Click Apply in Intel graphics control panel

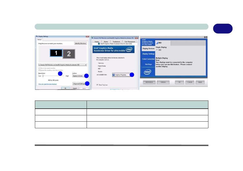pyautogui.click(x=200, y=82)
